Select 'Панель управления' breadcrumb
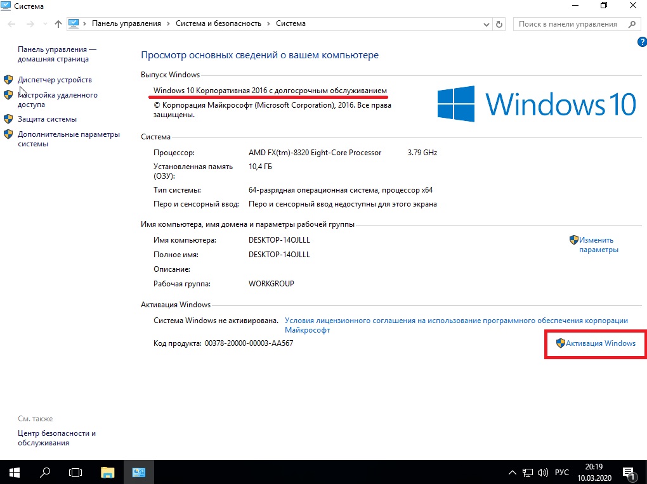The image size is (647, 484). point(126,23)
